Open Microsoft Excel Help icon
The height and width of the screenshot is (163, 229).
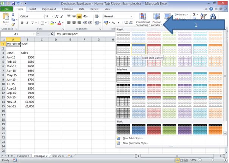pyautogui.click(x=211, y=9)
